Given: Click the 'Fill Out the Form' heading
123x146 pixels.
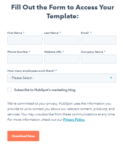Looking at the screenshot, I should coord(63,12).
